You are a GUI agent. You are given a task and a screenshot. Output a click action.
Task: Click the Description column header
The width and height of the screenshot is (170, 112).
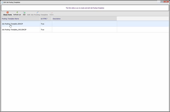[84, 19]
